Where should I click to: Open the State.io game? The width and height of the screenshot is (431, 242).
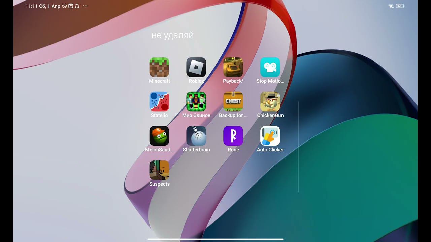(159, 102)
